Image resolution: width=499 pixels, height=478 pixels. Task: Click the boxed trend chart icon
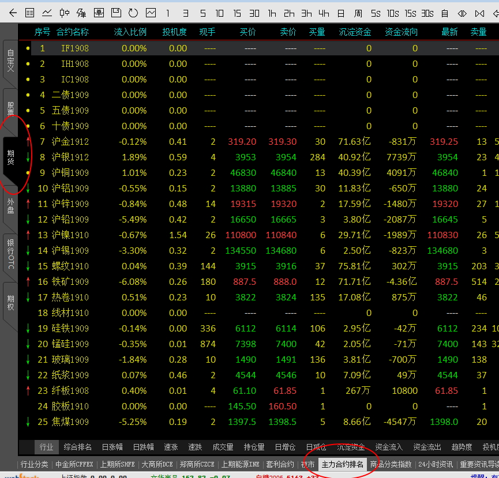coord(151,13)
